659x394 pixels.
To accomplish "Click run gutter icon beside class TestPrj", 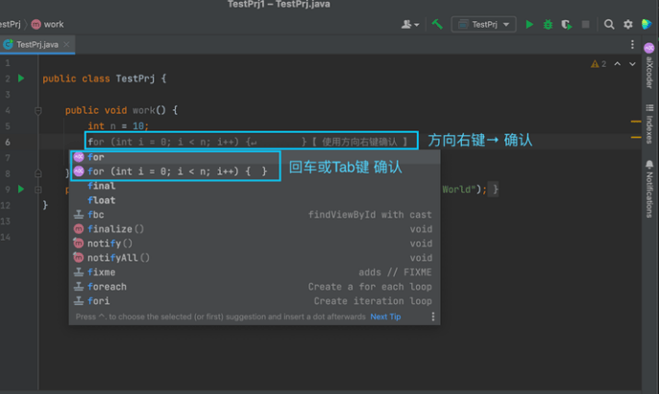I will click(x=21, y=79).
